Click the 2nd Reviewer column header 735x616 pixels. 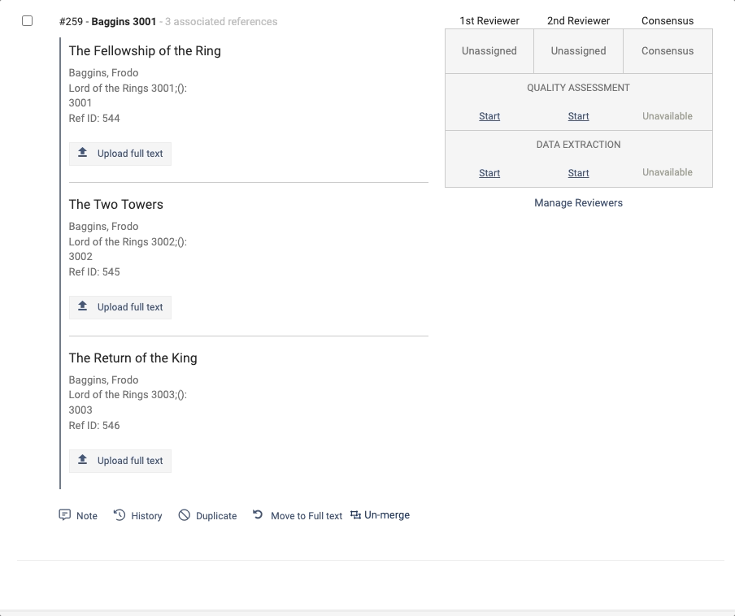578,20
